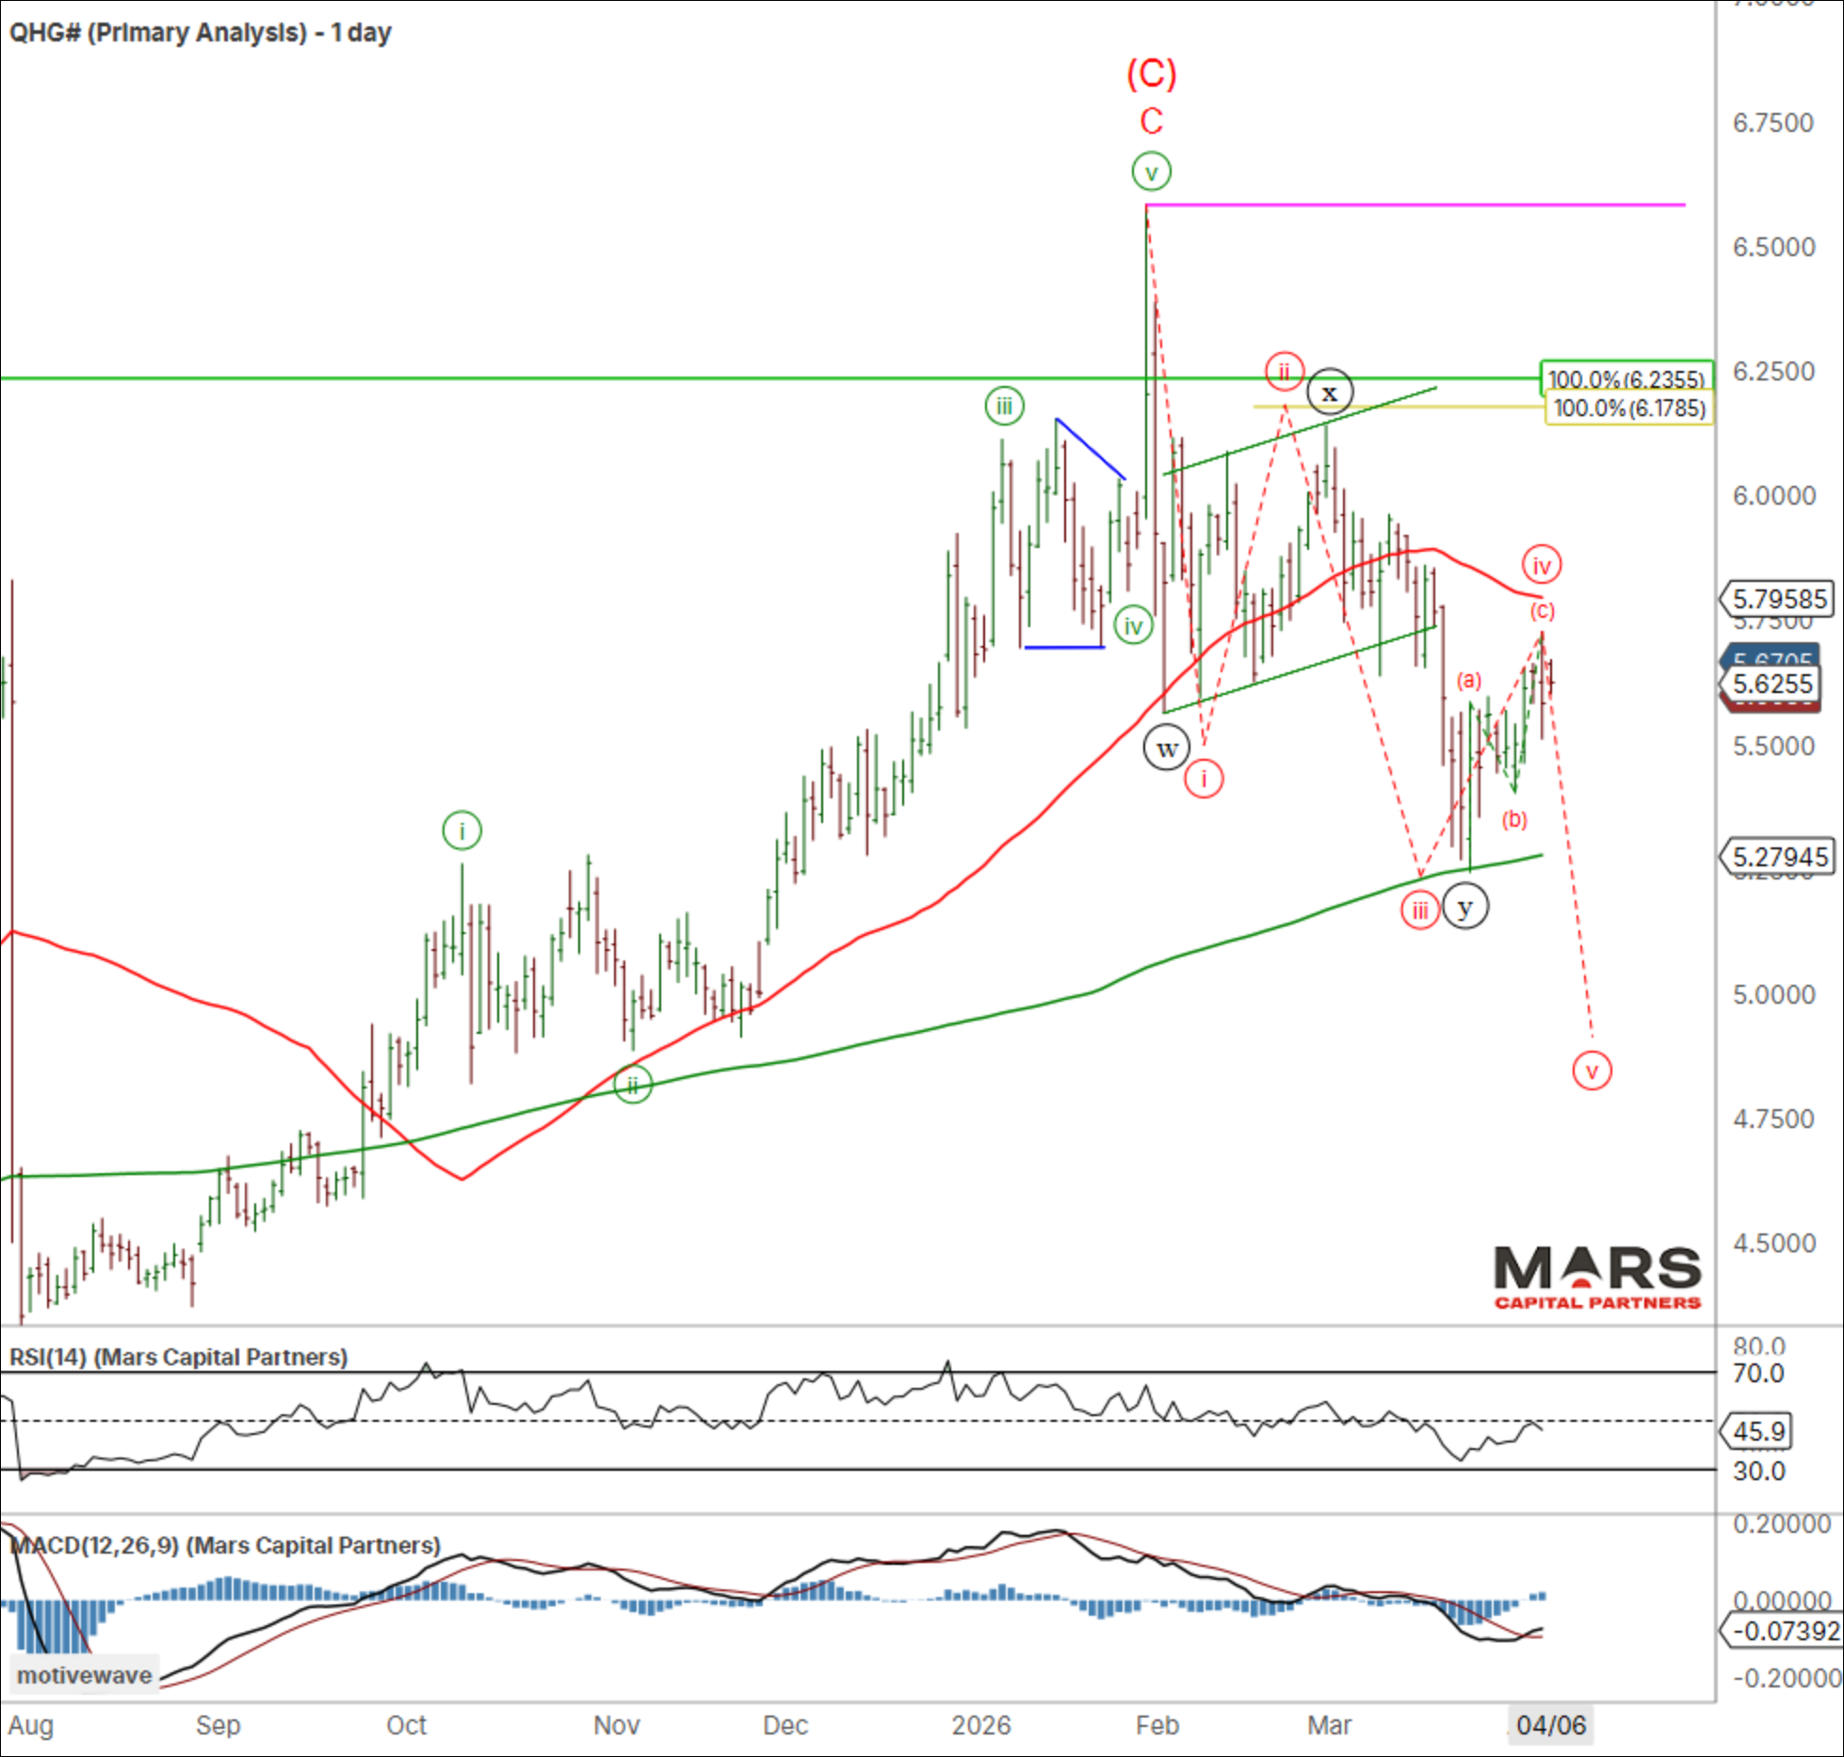
Task: Select red circled v projection marker
Action: point(1592,1071)
